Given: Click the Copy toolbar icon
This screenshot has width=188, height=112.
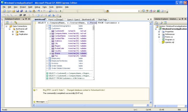Looking at the screenshot, I should tap(30, 11).
